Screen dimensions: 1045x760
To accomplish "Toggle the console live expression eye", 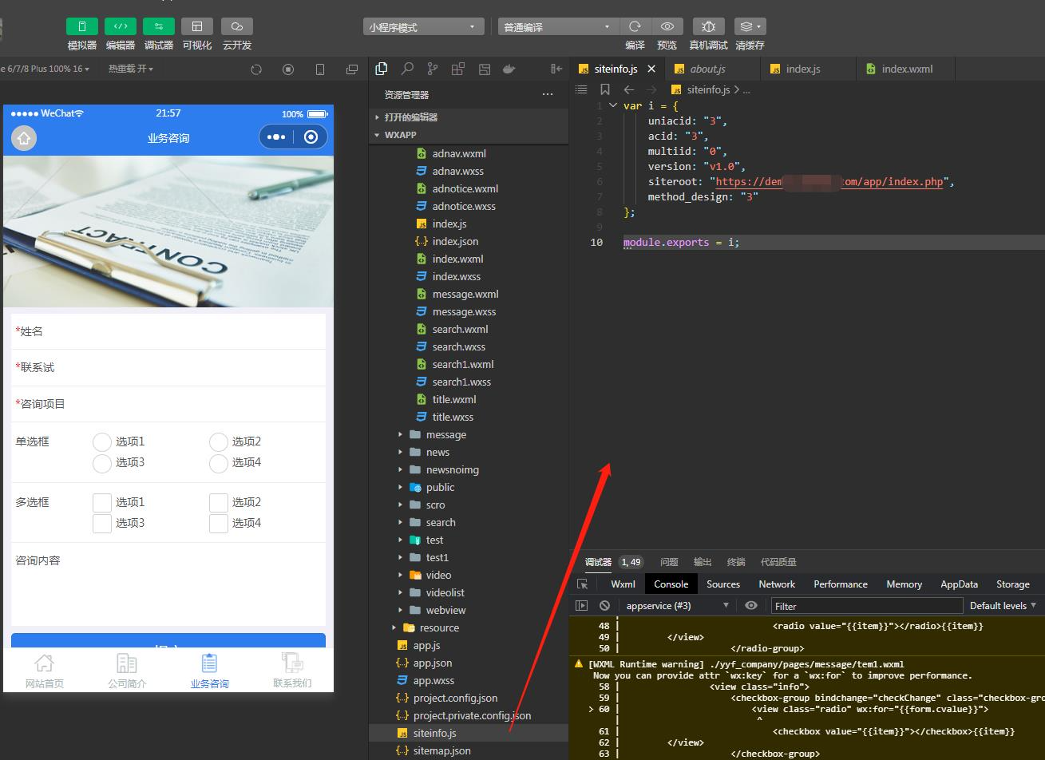I will click(x=751, y=605).
